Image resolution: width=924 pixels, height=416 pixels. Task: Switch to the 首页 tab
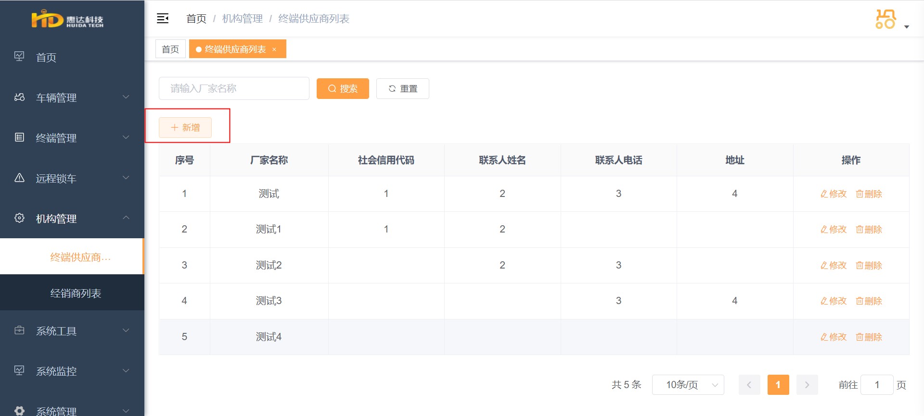(170, 49)
